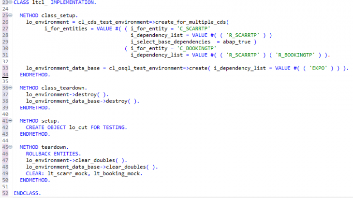353x198 pixels.
Task: Click the create_for_multiple_cds method call
Action: click(192, 22)
